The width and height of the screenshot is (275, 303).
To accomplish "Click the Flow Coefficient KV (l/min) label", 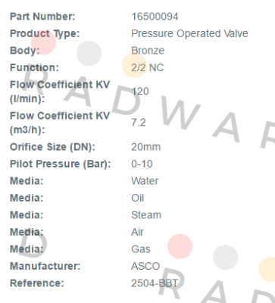I will click(60, 92).
